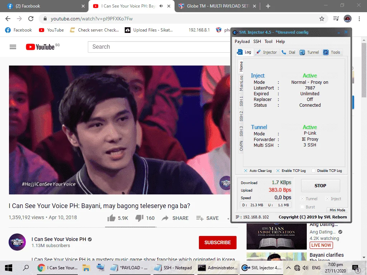Image resolution: width=367 pixels, height=275 pixels.
Task: Bookmark this page with the star icon
Action: 322,19
